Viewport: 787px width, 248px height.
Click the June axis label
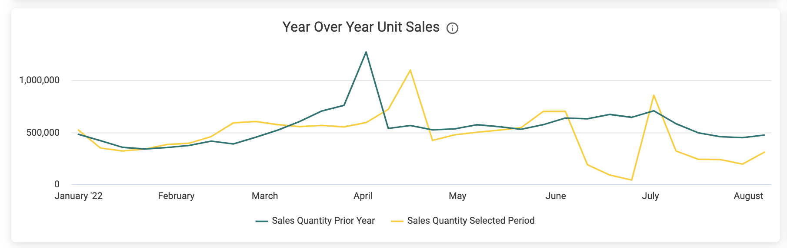click(x=556, y=196)
